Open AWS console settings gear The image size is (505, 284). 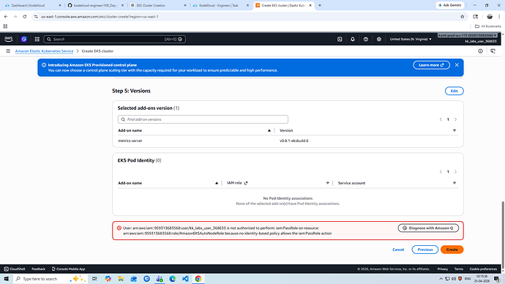coord(379,39)
